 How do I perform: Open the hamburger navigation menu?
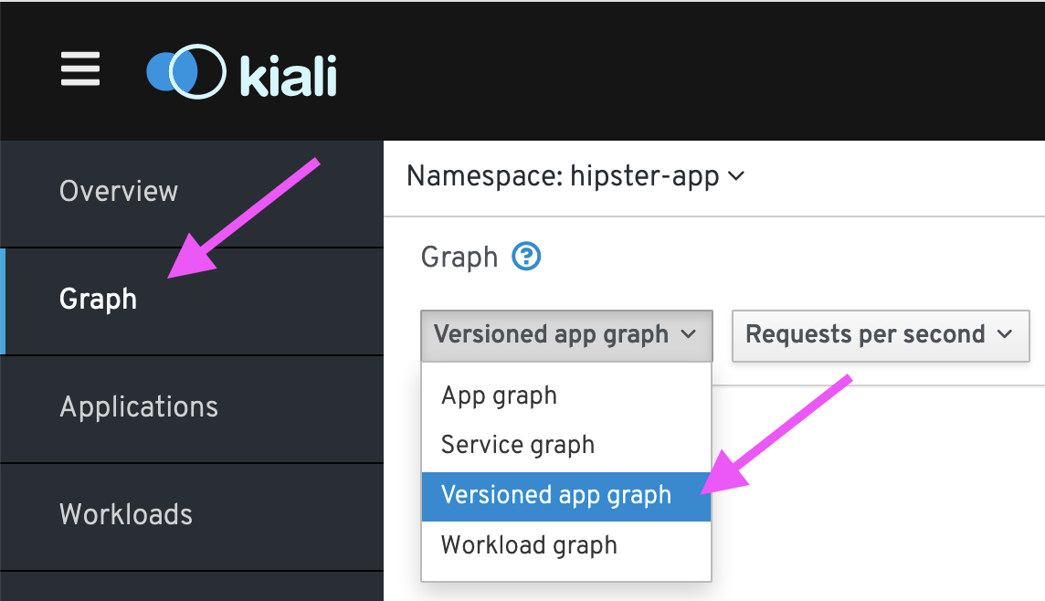point(80,69)
